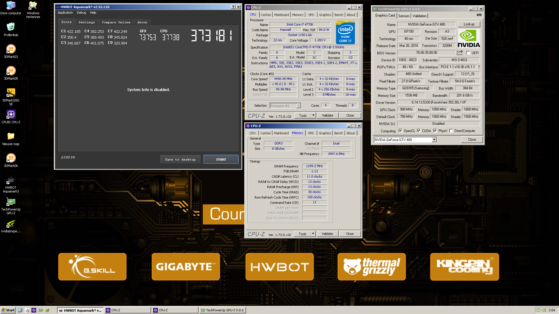559x314 pixels.
Task: Switch to TechPowerUp GPU-Z taskbar button
Action: pos(222,310)
